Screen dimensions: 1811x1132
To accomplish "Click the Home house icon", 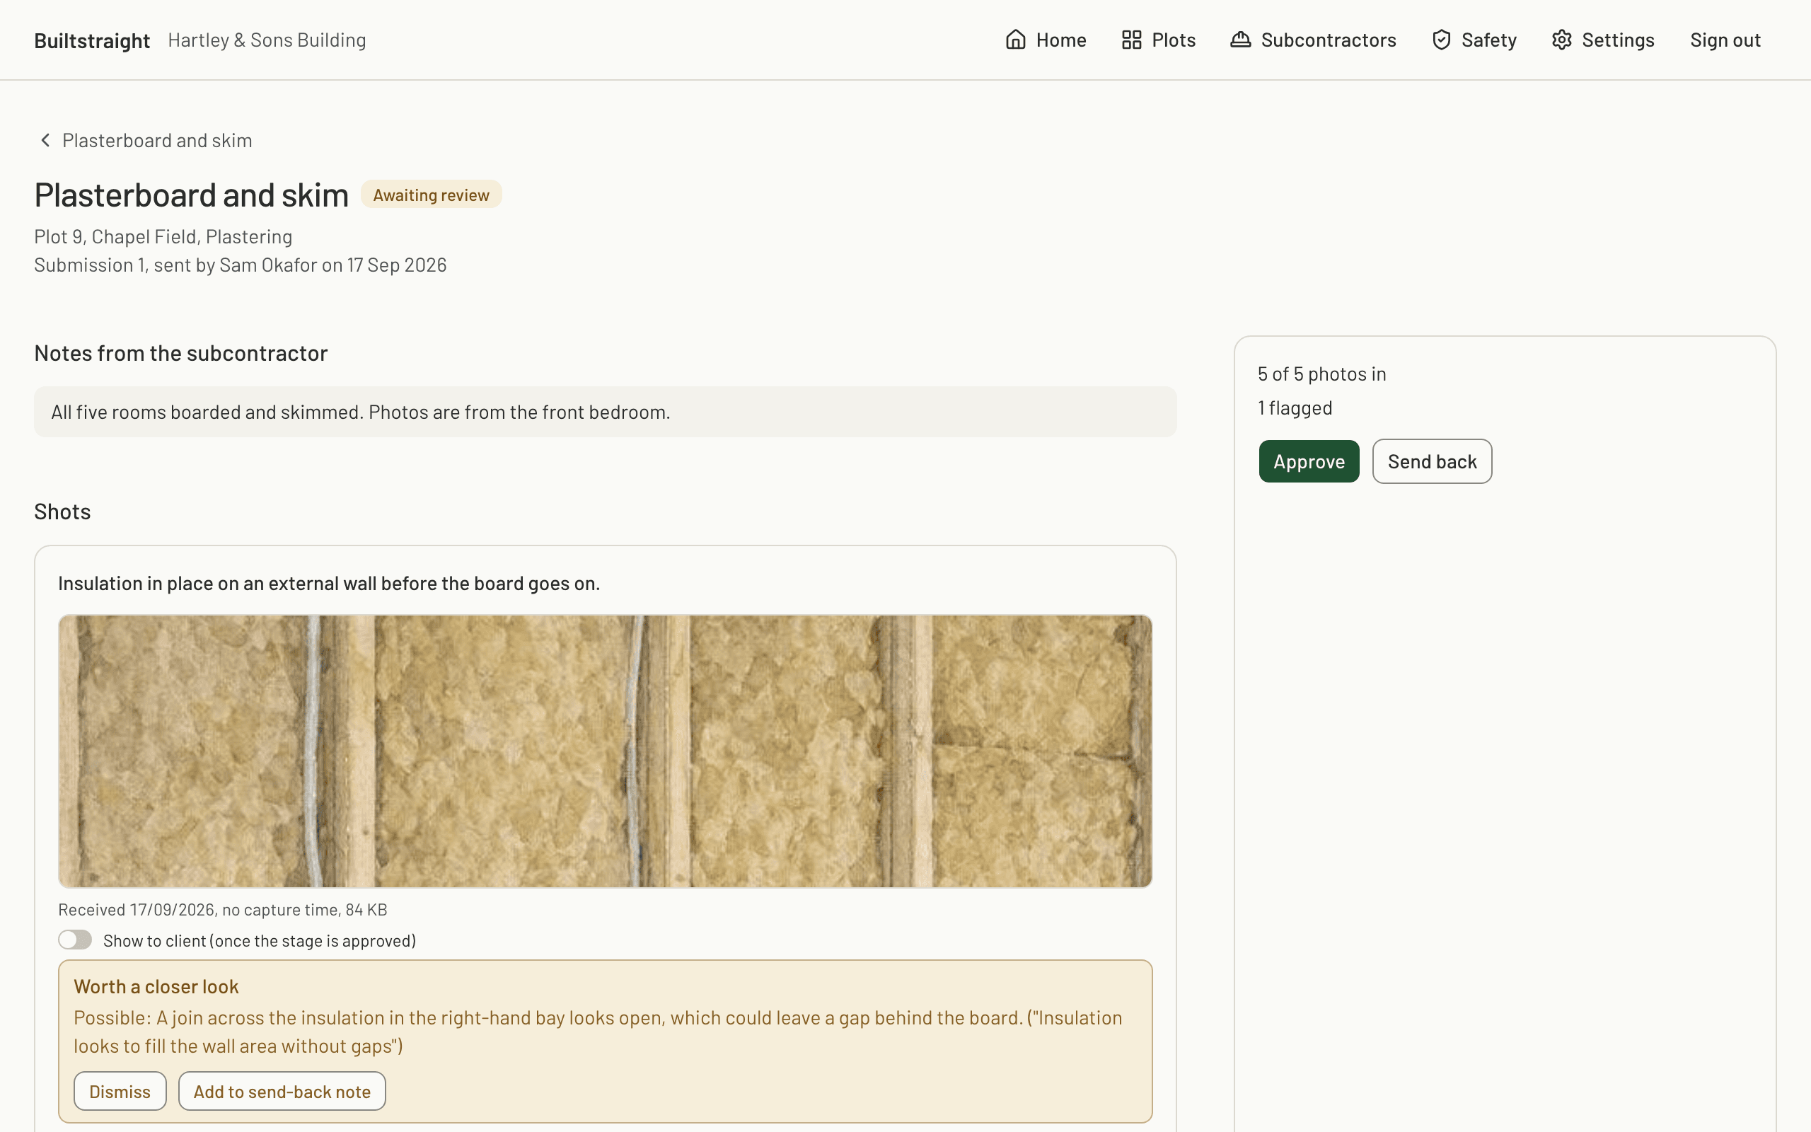I will 1014,40.
